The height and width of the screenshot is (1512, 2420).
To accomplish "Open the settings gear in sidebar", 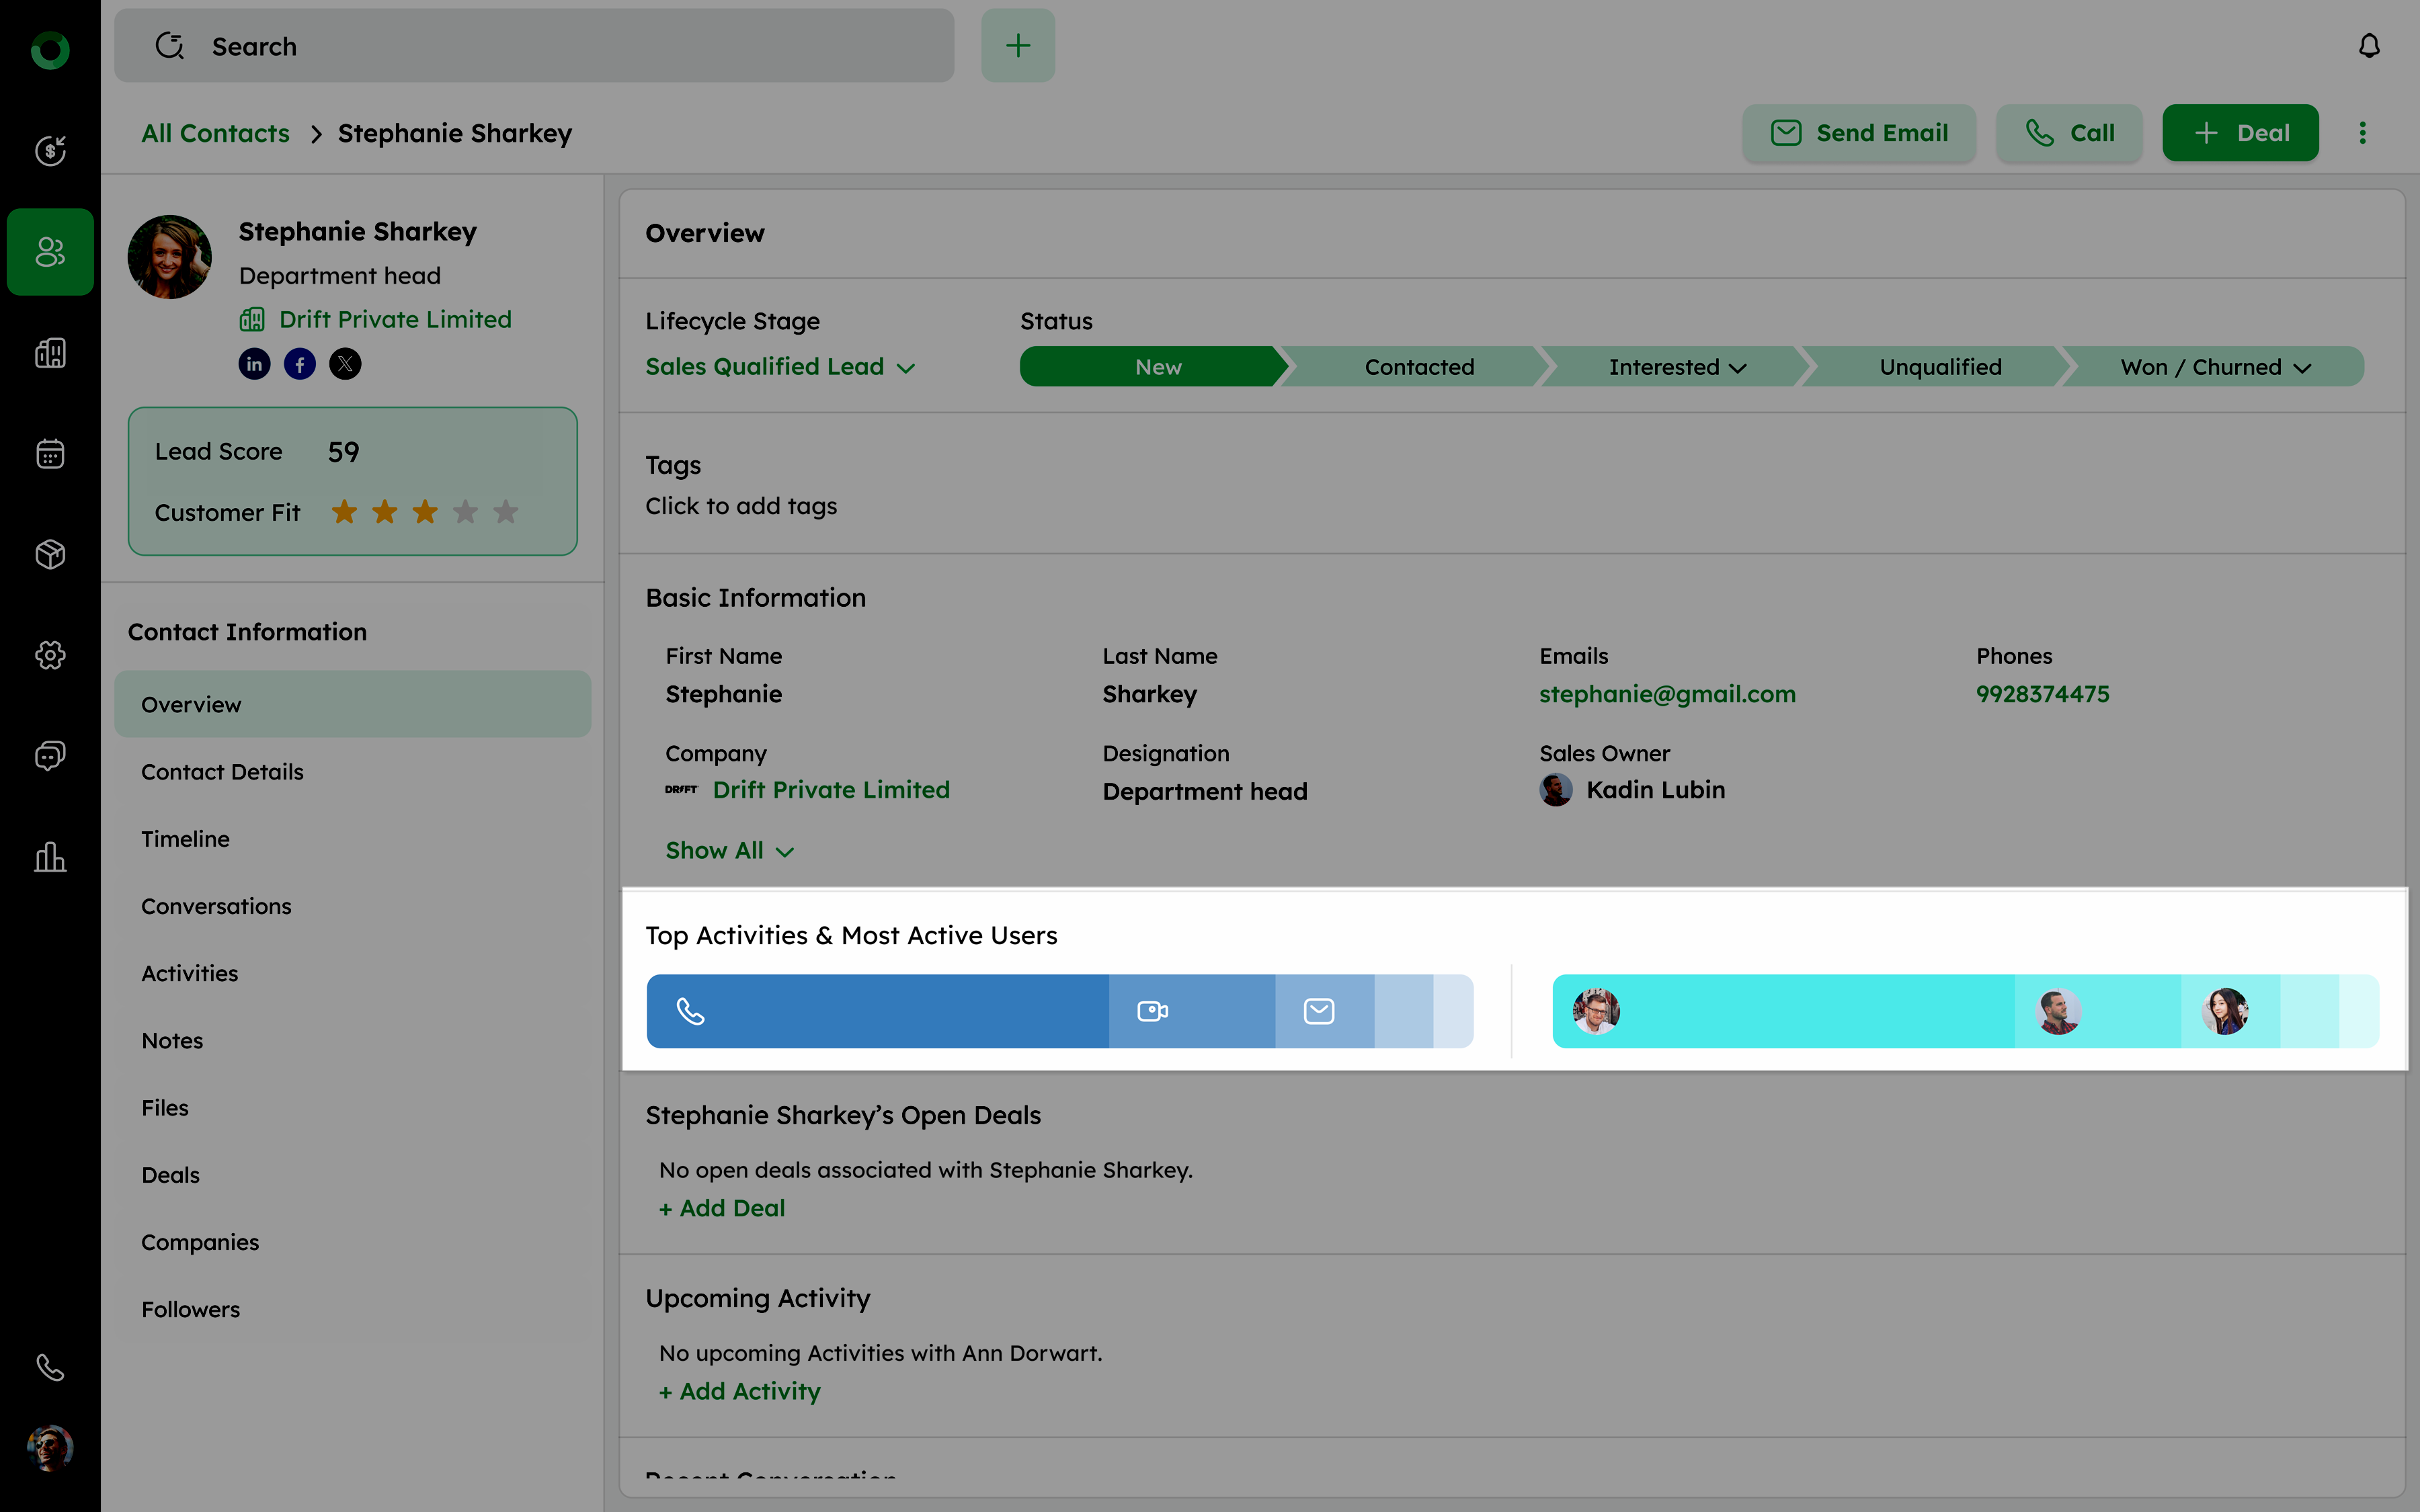I will (x=50, y=655).
